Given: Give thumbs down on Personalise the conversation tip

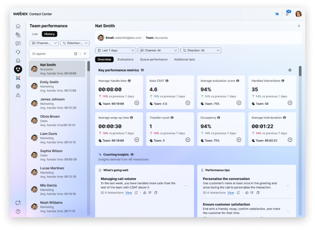Looking at the screenshot, I should click(x=252, y=193).
